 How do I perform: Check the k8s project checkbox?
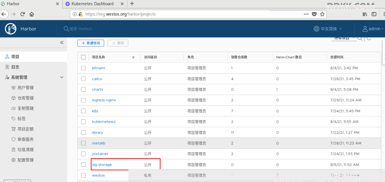tap(83, 111)
